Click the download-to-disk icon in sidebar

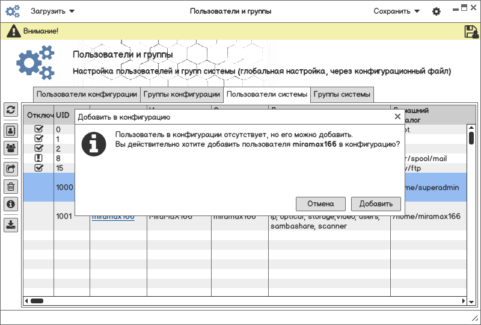point(11,224)
